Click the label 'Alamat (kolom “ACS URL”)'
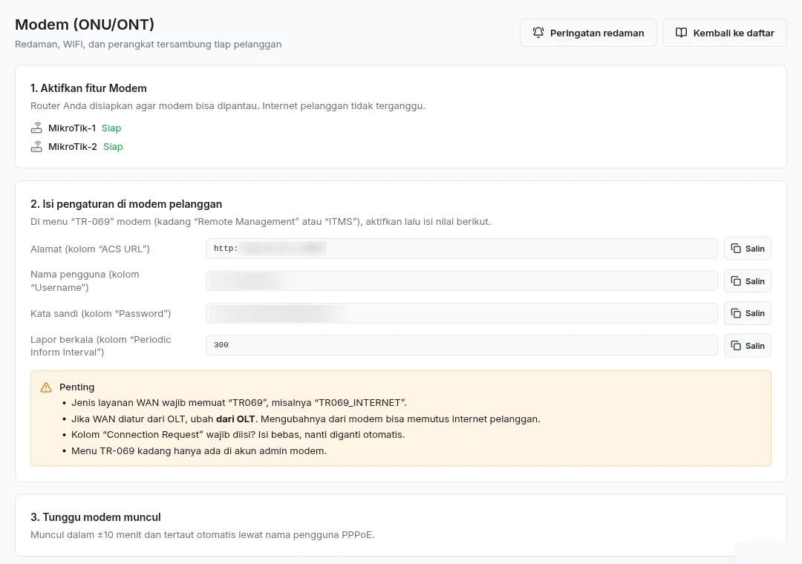 (90, 249)
